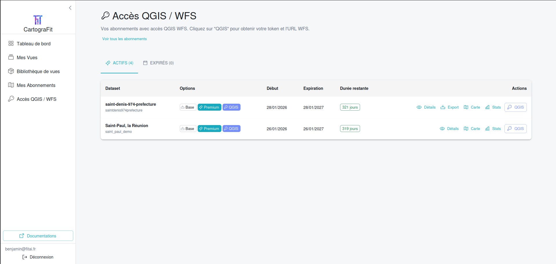
Task: Select the Accès QGIS / WFS key icon
Action: pyautogui.click(x=11, y=99)
